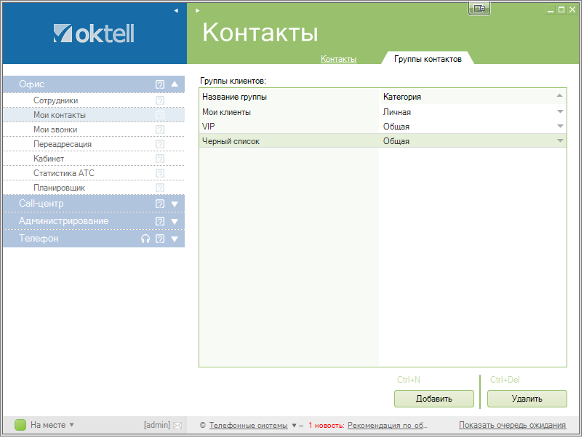
Task: Expand the Телефон section arrow
Action: pos(175,239)
